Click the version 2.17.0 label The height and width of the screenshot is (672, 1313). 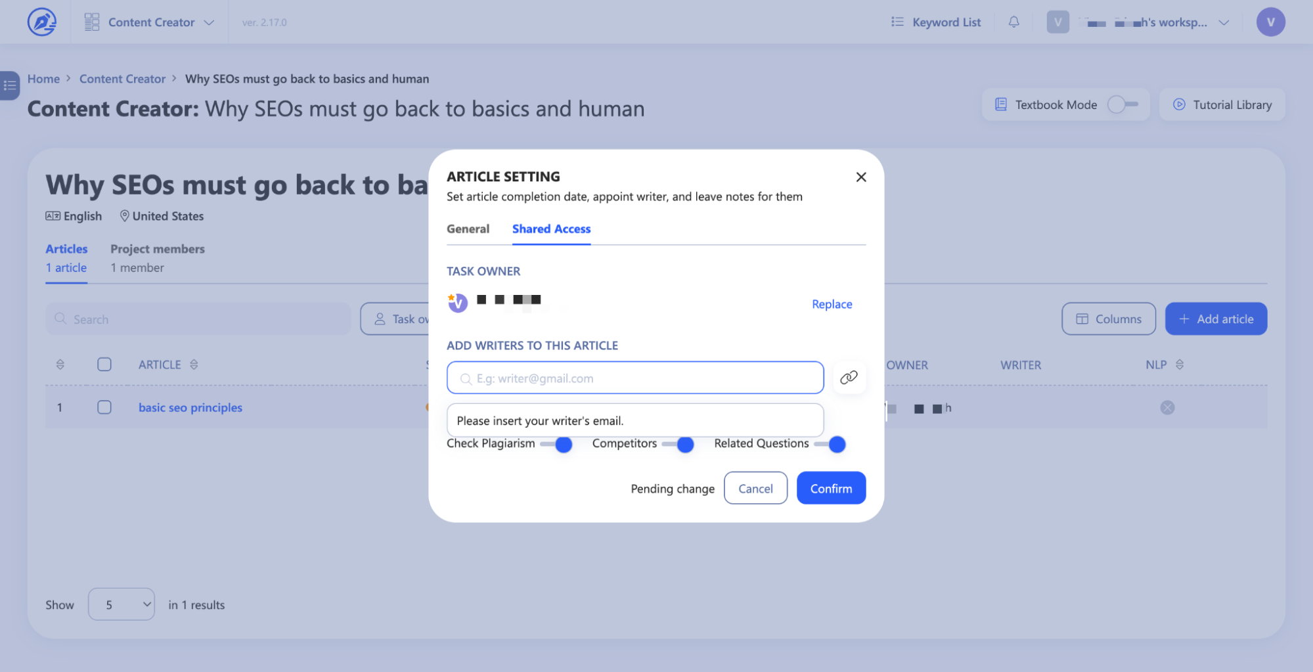point(264,22)
